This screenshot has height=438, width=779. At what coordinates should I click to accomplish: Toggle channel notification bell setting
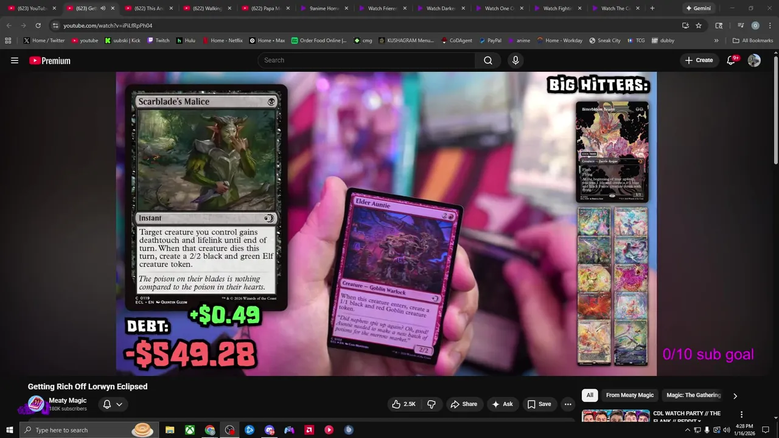tap(107, 404)
